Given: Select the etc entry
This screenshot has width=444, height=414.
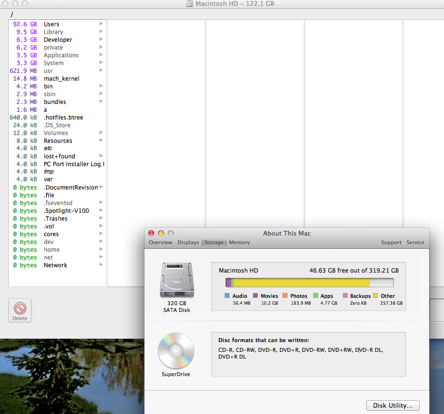Looking at the screenshot, I should tap(57, 148).
